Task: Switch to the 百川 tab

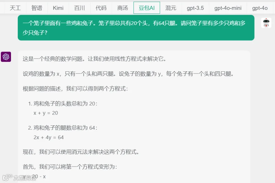Action: [x=79, y=8]
